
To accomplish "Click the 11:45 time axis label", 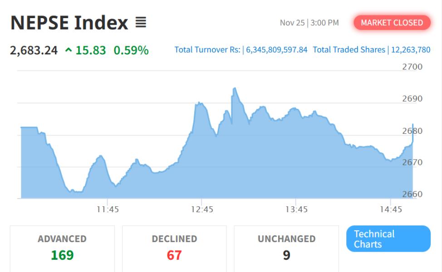I will (x=108, y=209).
